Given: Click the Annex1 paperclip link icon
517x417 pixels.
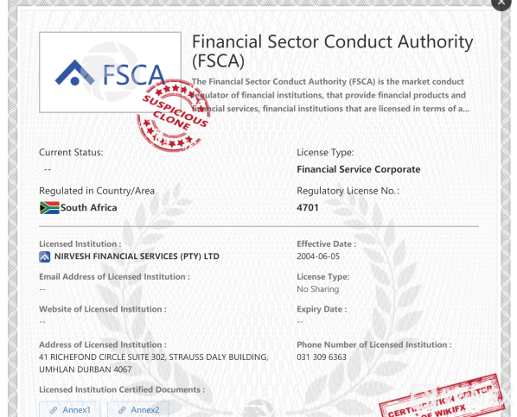Looking at the screenshot, I should 54,410.
